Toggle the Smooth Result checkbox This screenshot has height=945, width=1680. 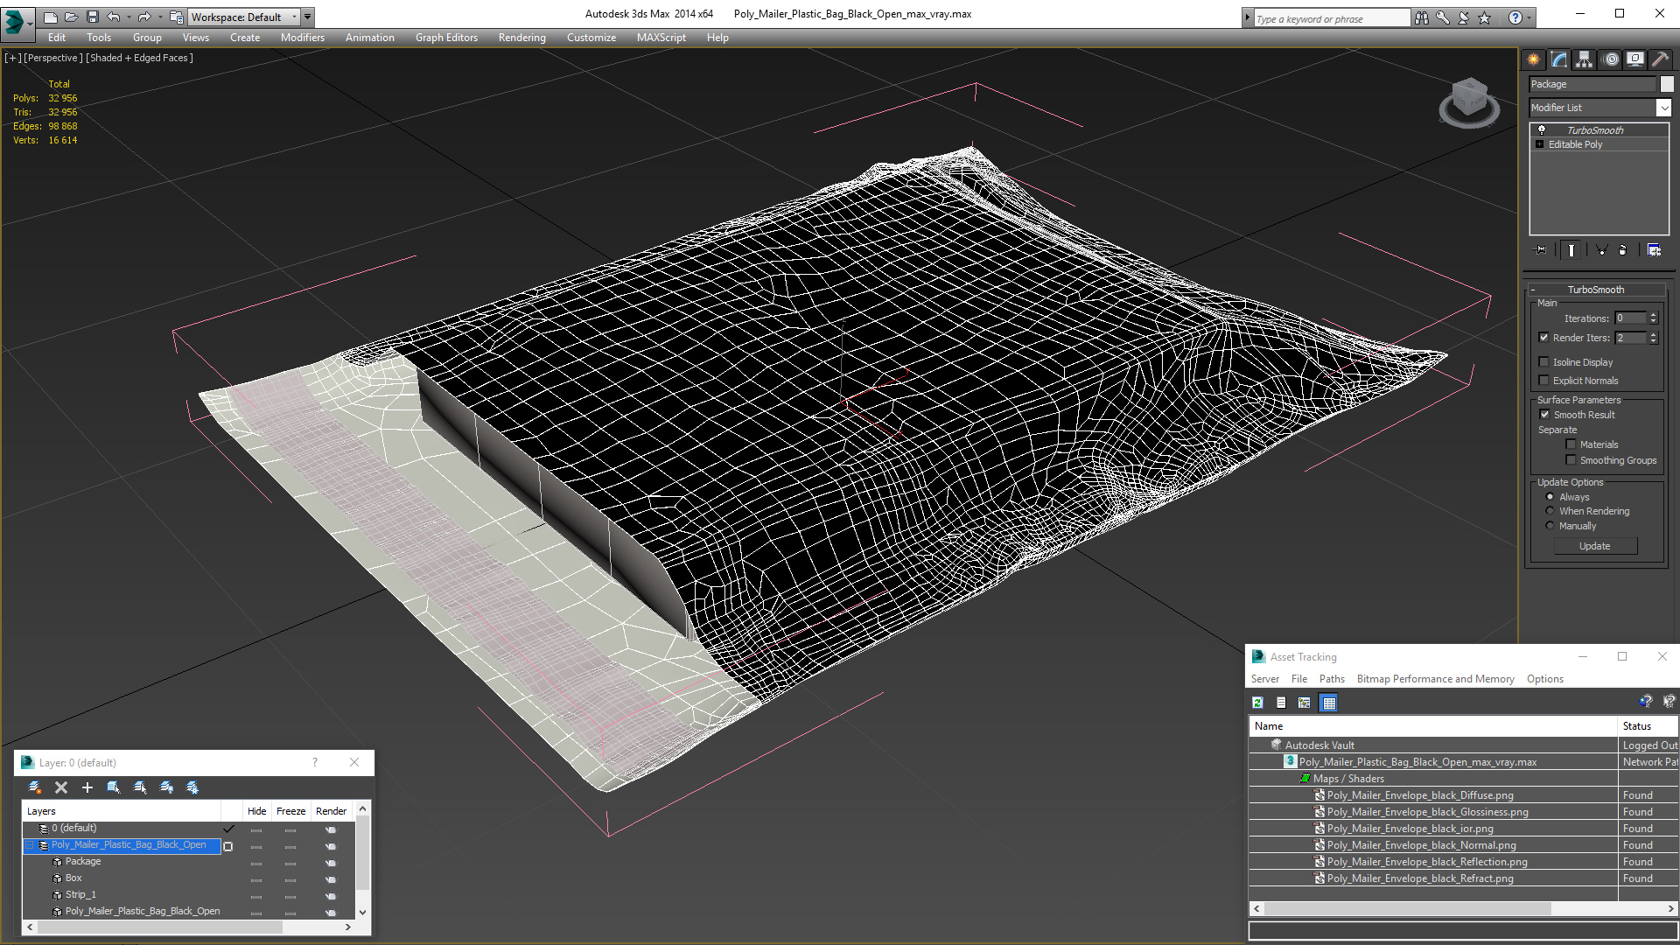coord(1544,415)
